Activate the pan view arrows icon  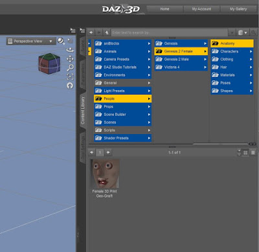click(70, 59)
